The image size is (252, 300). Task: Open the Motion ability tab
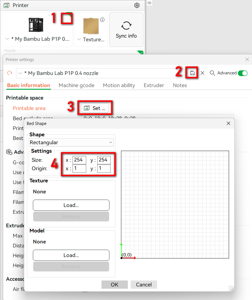pyautogui.click(x=119, y=85)
